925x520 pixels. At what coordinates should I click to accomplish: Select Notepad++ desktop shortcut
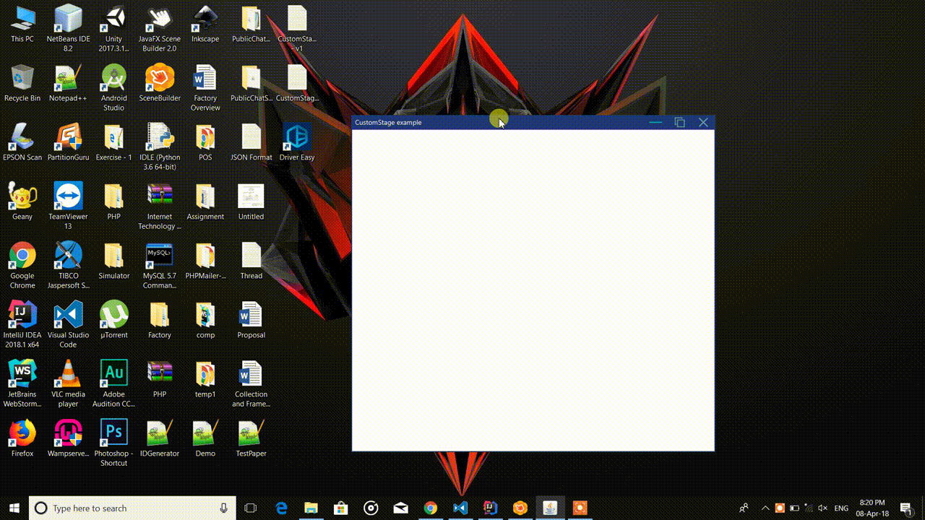coord(68,82)
